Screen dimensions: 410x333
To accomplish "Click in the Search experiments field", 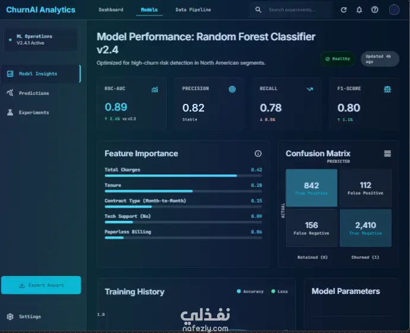I will tap(292, 10).
